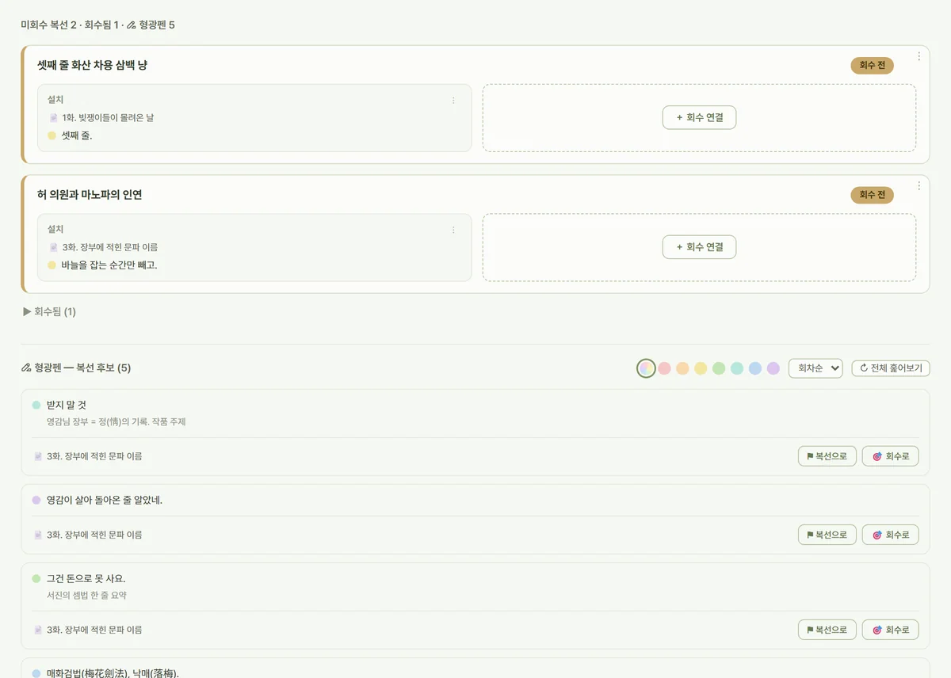Open chapter link '1화. 빚쟁이들이 몰려온 날'

pos(108,118)
